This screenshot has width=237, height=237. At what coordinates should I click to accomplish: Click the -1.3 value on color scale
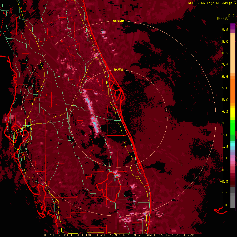coord(224,193)
